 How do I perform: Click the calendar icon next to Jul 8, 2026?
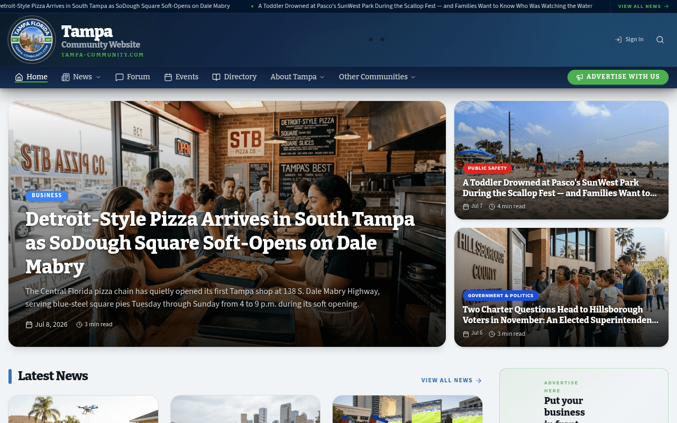pos(29,325)
